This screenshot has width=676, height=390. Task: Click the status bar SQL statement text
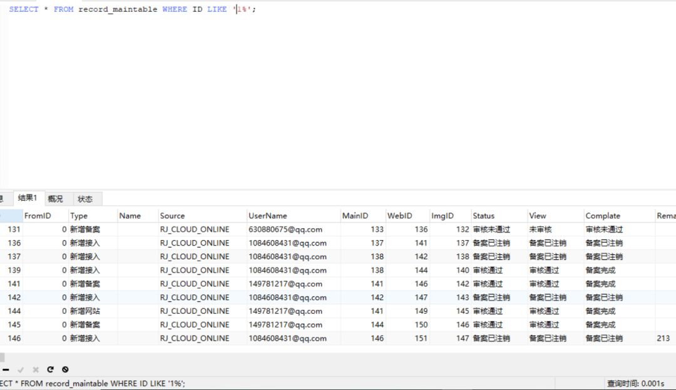click(x=92, y=384)
